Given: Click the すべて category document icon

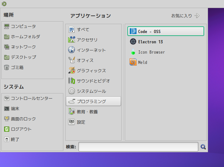Looking at the screenshot, I should click(x=72, y=30).
